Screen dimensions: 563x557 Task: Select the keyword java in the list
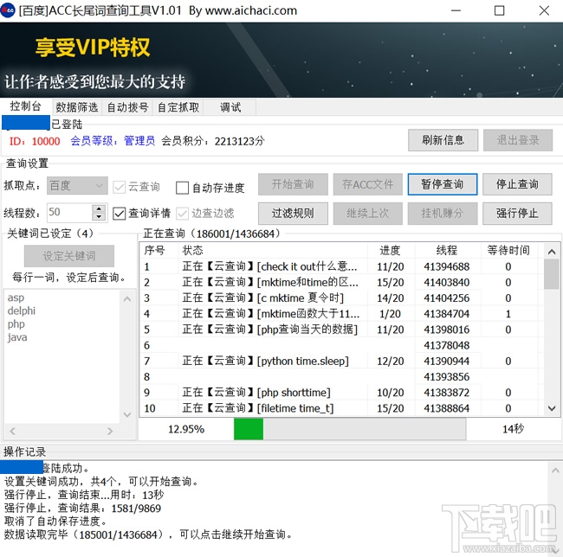pyautogui.click(x=17, y=337)
